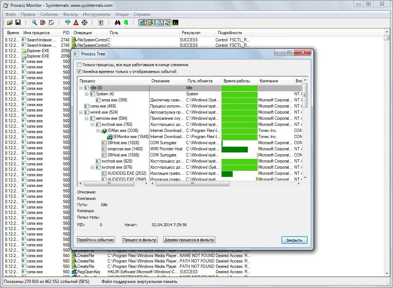Click the Clear display toolbar icon
The width and height of the screenshot is (393, 288).
52,23
